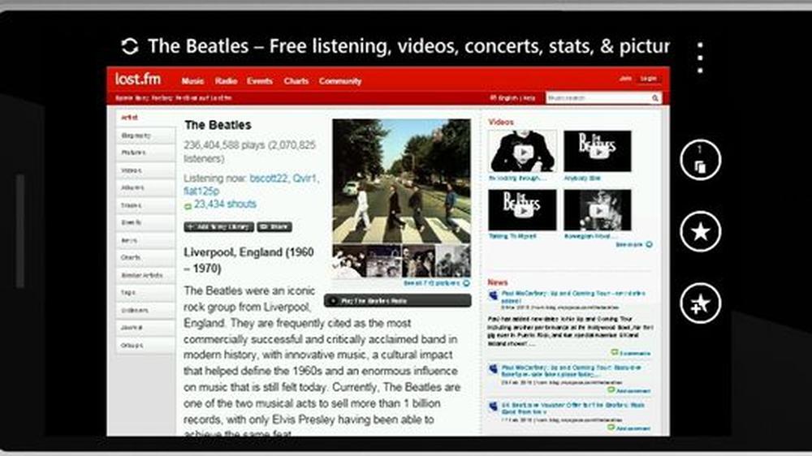Play the first Beatles video thumbnail
812x456 pixels.
(x=522, y=151)
